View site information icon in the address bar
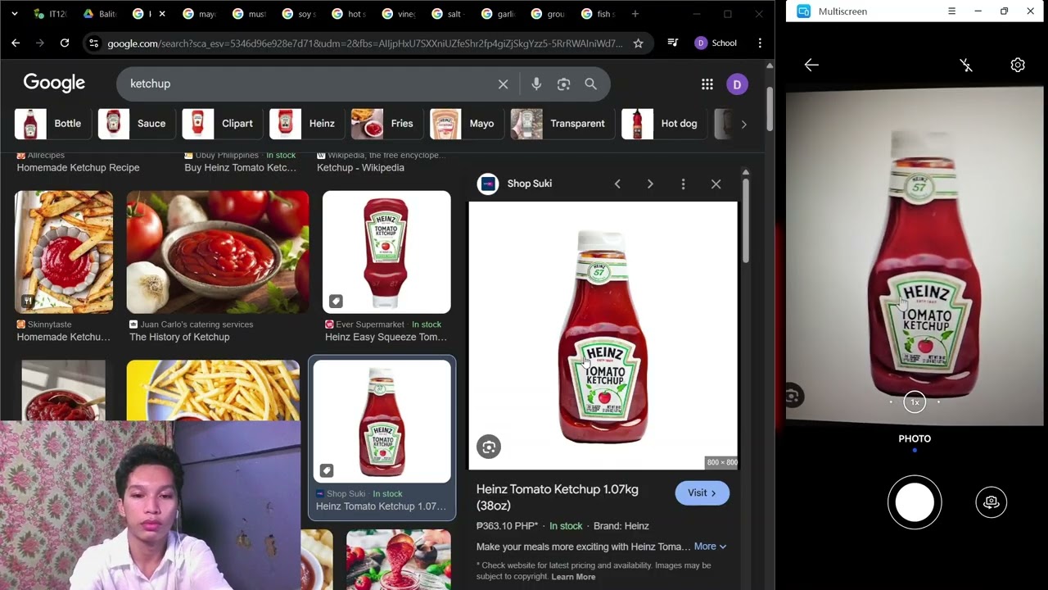The width and height of the screenshot is (1048, 590). pos(93,43)
